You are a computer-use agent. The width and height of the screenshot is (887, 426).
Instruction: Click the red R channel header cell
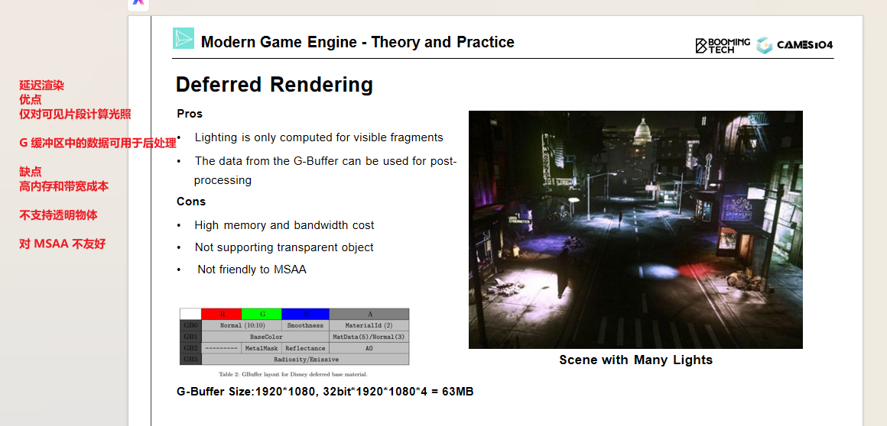pos(221,314)
